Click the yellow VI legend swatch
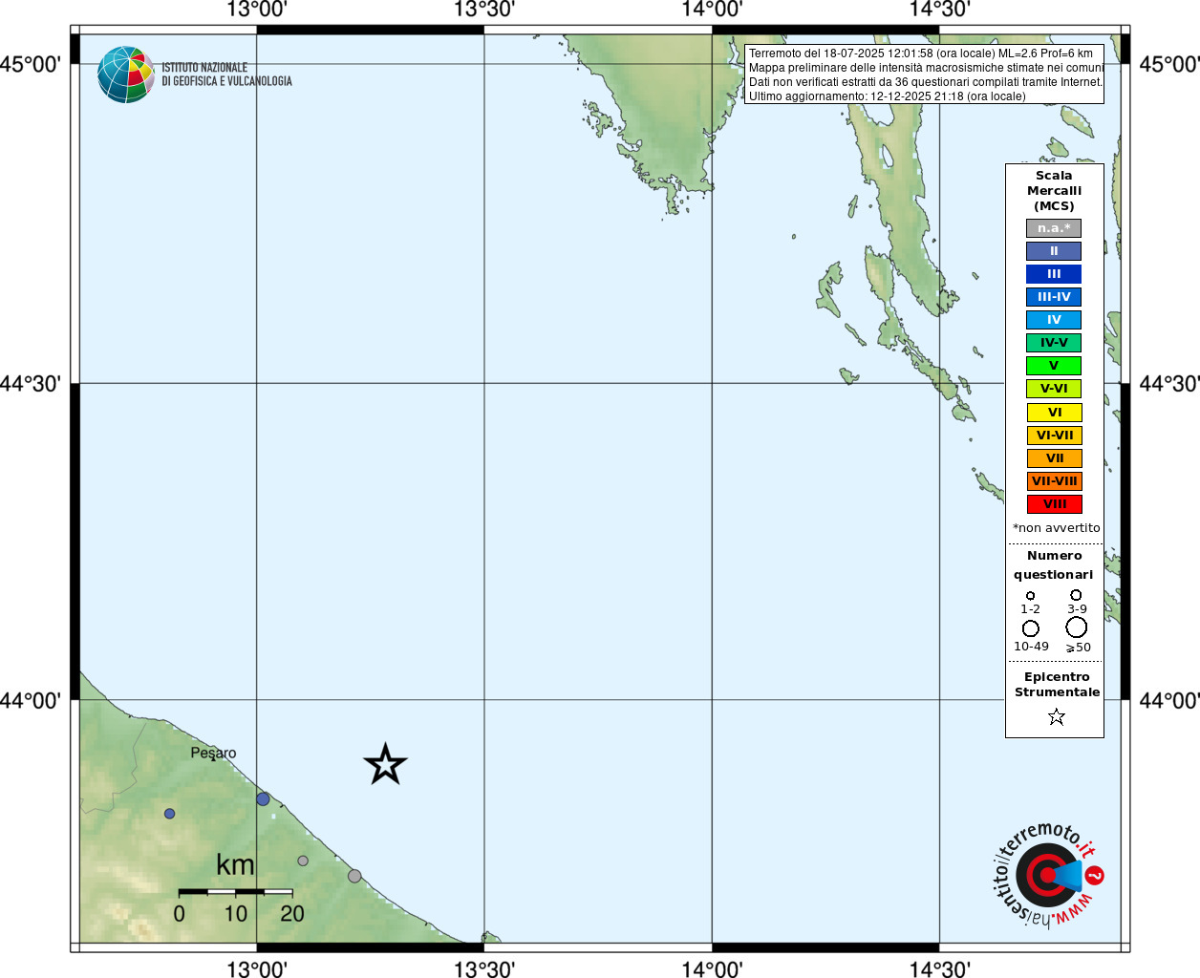The image size is (1200, 978). click(1054, 413)
